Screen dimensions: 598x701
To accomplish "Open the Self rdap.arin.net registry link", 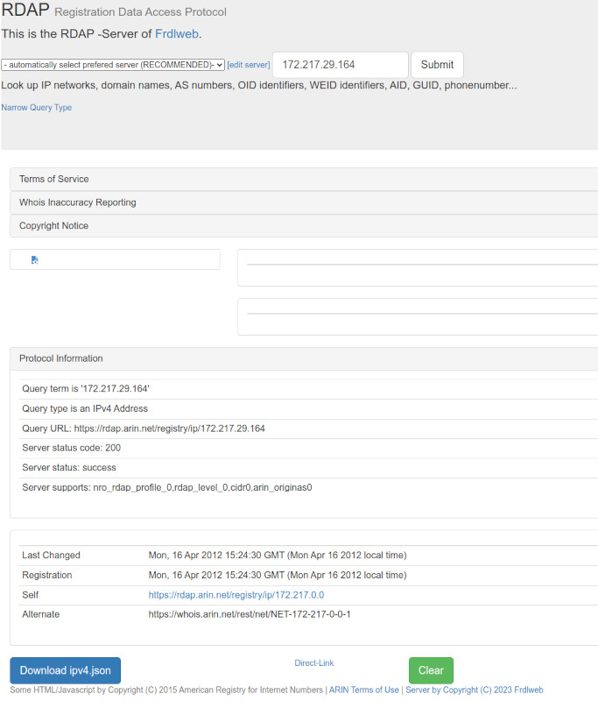I will click(x=236, y=595).
